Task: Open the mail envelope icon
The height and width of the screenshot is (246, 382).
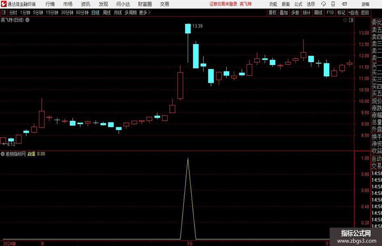Action: [x=344, y=4]
